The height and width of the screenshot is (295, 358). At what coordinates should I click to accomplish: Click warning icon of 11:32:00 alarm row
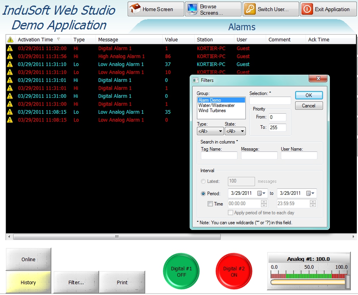click(10, 49)
